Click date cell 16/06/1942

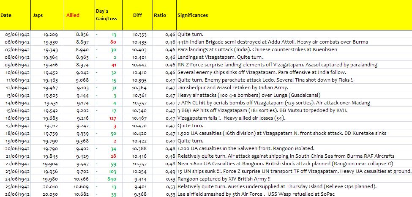coord(15,118)
